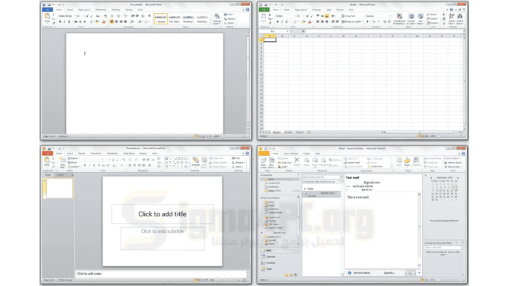Toggle Italic in the Word ribbon
508x286 pixels.
point(64,22)
